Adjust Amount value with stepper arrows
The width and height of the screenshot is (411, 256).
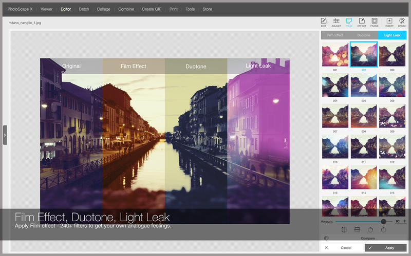tap(405, 221)
